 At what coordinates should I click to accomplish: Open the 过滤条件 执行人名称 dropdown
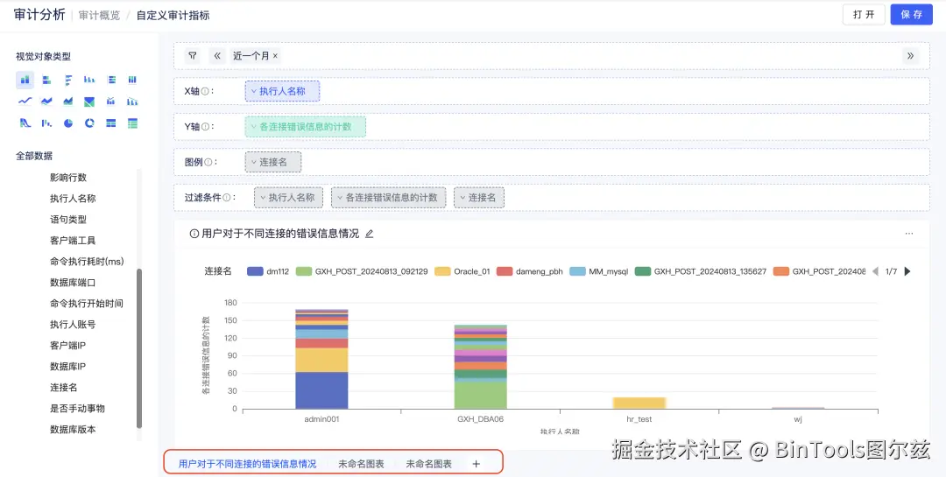(288, 197)
